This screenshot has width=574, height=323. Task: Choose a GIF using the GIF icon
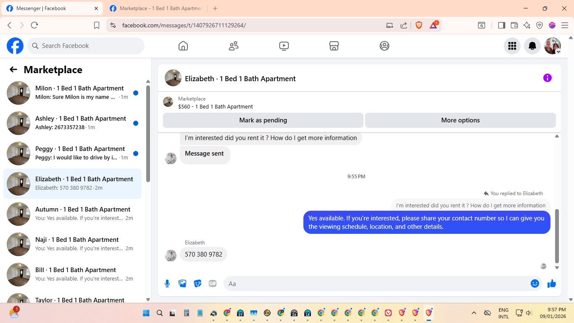(x=213, y=283)
